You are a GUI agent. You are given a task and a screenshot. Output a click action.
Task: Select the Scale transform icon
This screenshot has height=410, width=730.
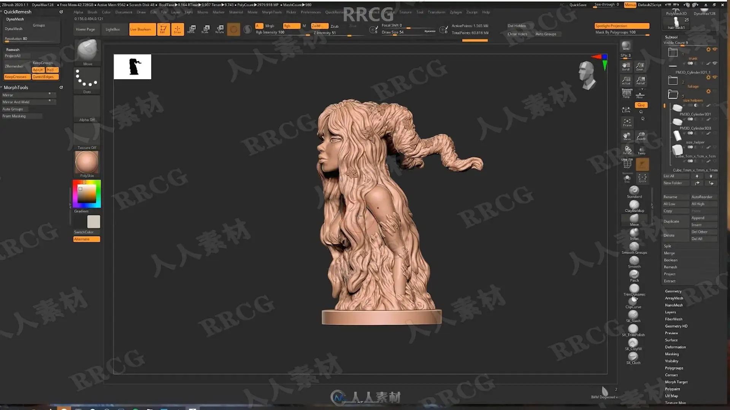tap(206, 29)
